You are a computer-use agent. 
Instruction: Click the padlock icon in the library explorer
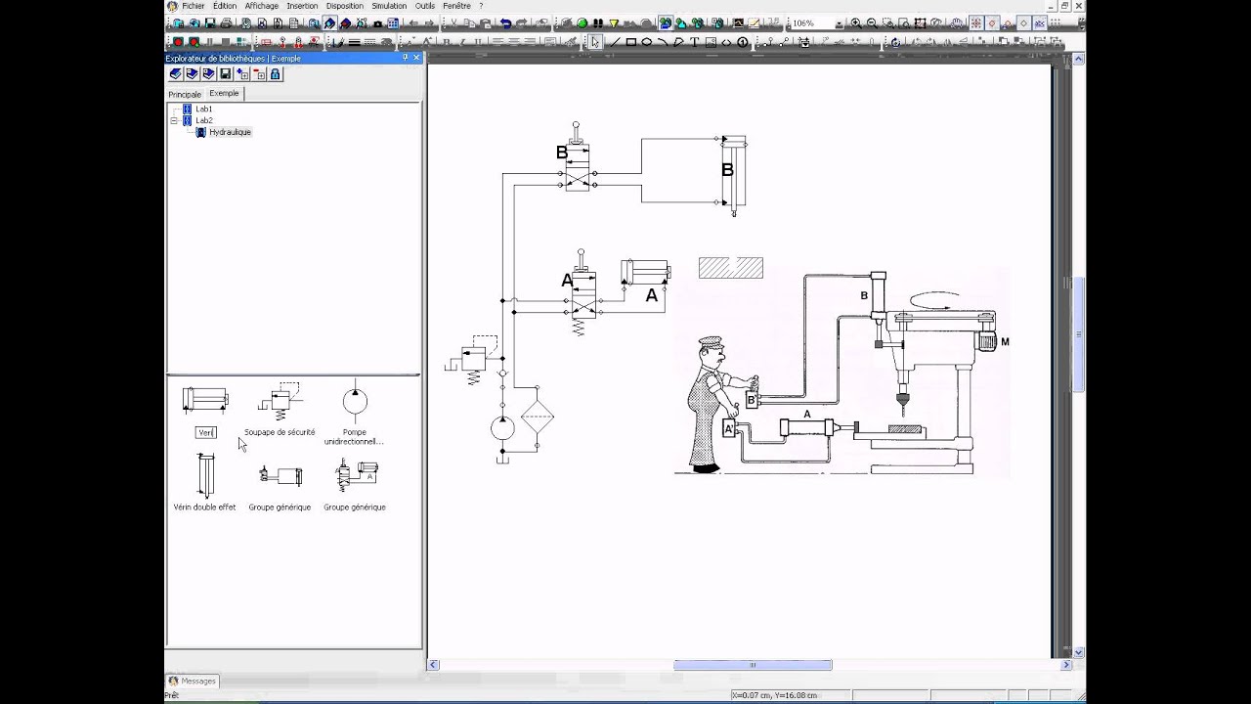(x=276, y=73)
